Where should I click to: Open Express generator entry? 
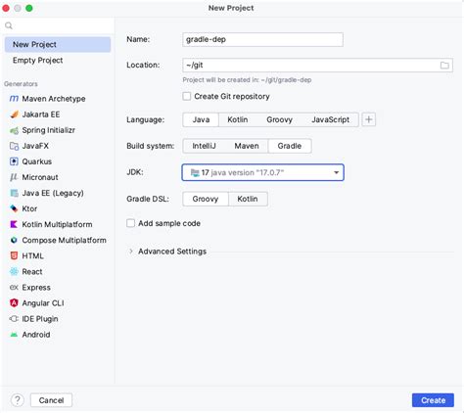point(58,288)
